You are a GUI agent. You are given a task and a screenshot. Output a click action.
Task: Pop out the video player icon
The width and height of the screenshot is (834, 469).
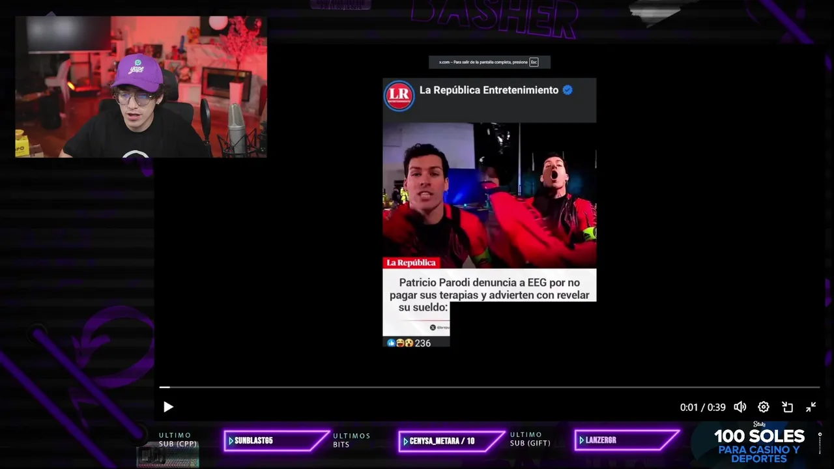click(x=788, y=407)
